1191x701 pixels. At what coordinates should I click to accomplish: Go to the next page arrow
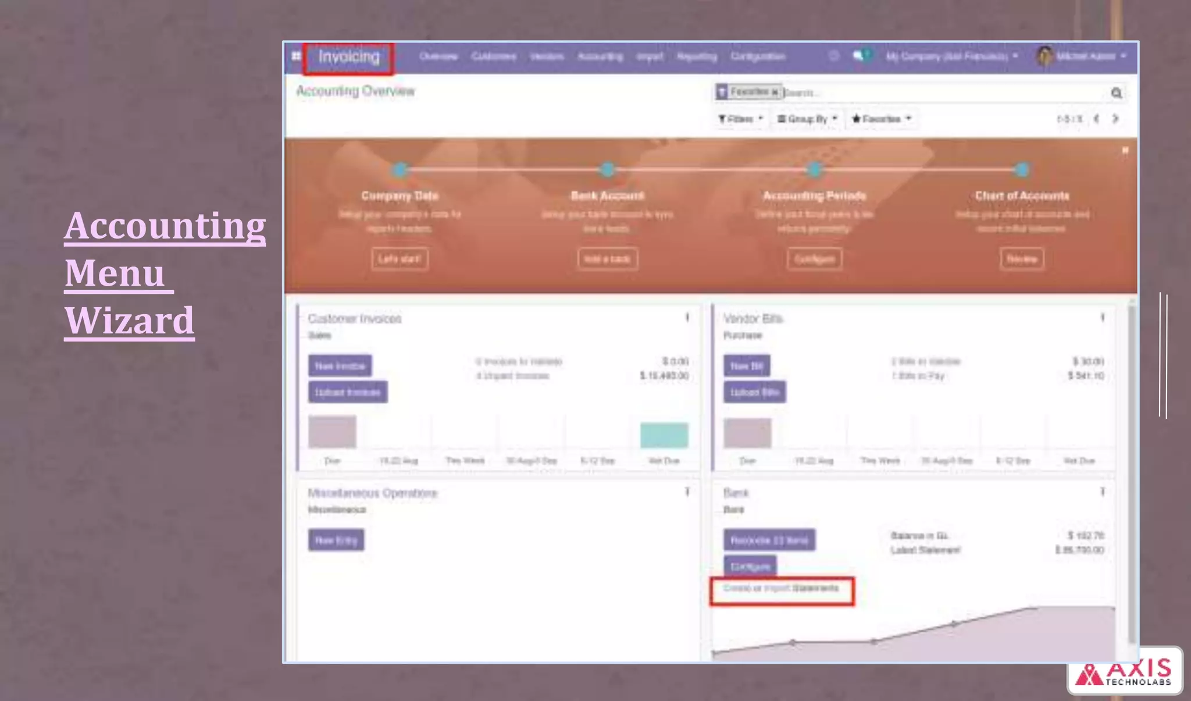(1115, 119)
